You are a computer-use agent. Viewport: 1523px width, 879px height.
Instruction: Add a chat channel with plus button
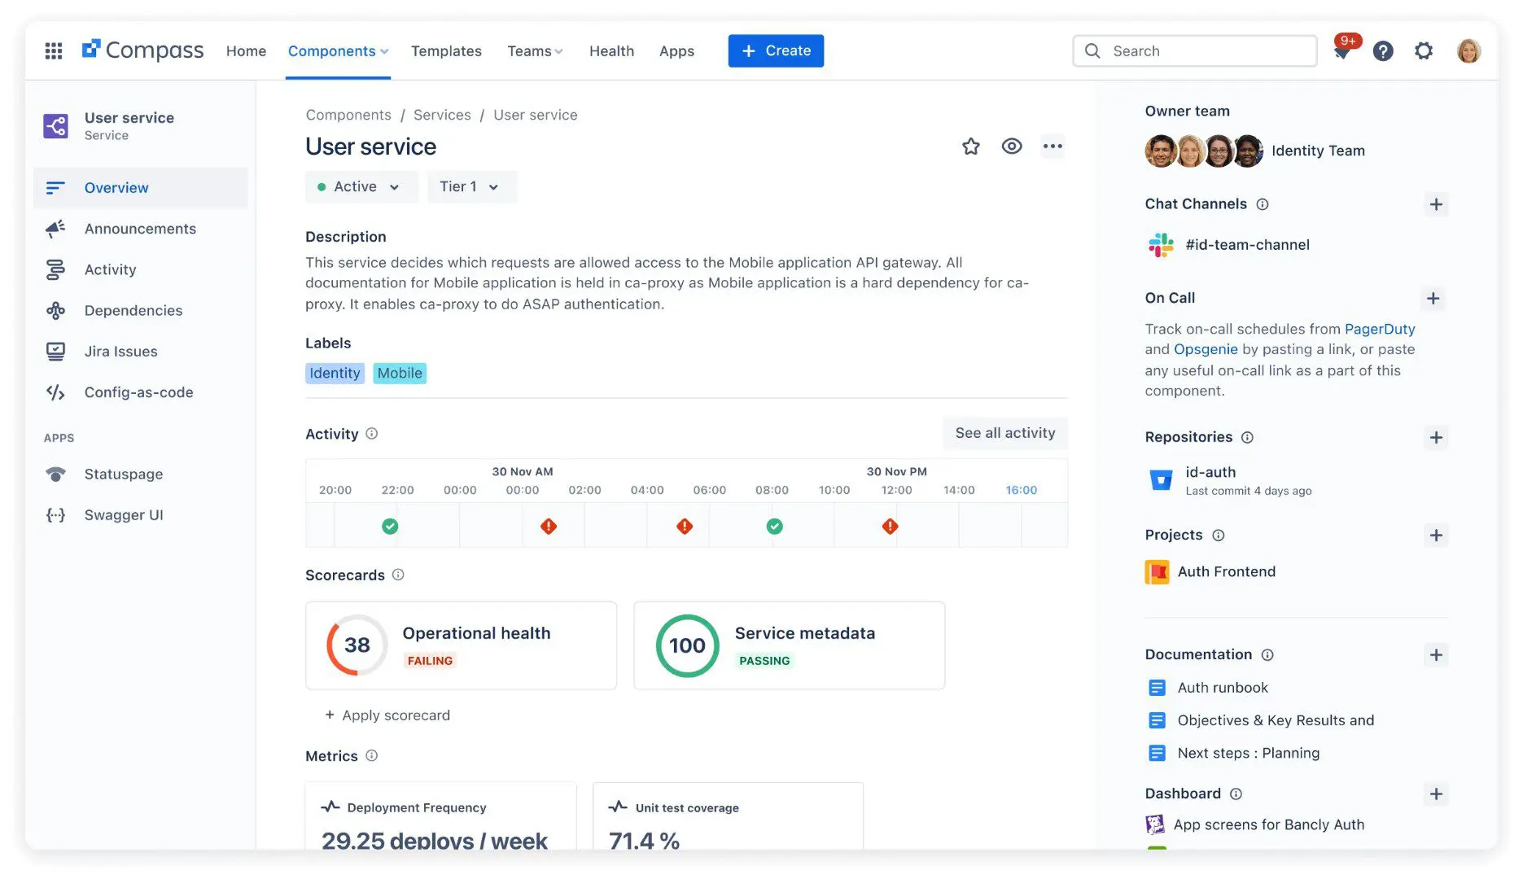click(1437, 204)
